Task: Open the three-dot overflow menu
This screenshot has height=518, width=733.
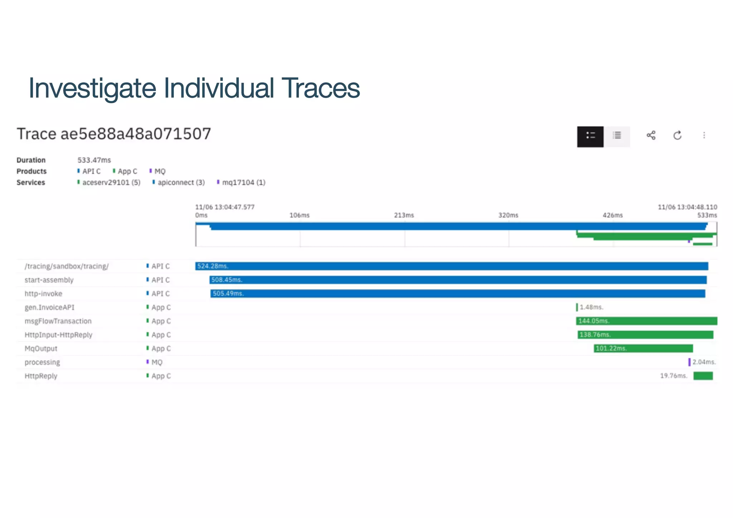Action: (x=704, y=135)
